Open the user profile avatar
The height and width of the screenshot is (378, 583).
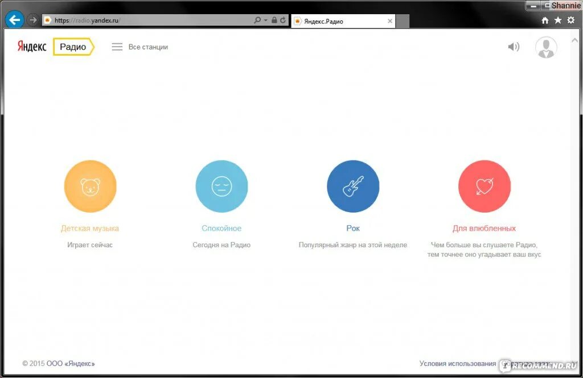tap(546, 47)
